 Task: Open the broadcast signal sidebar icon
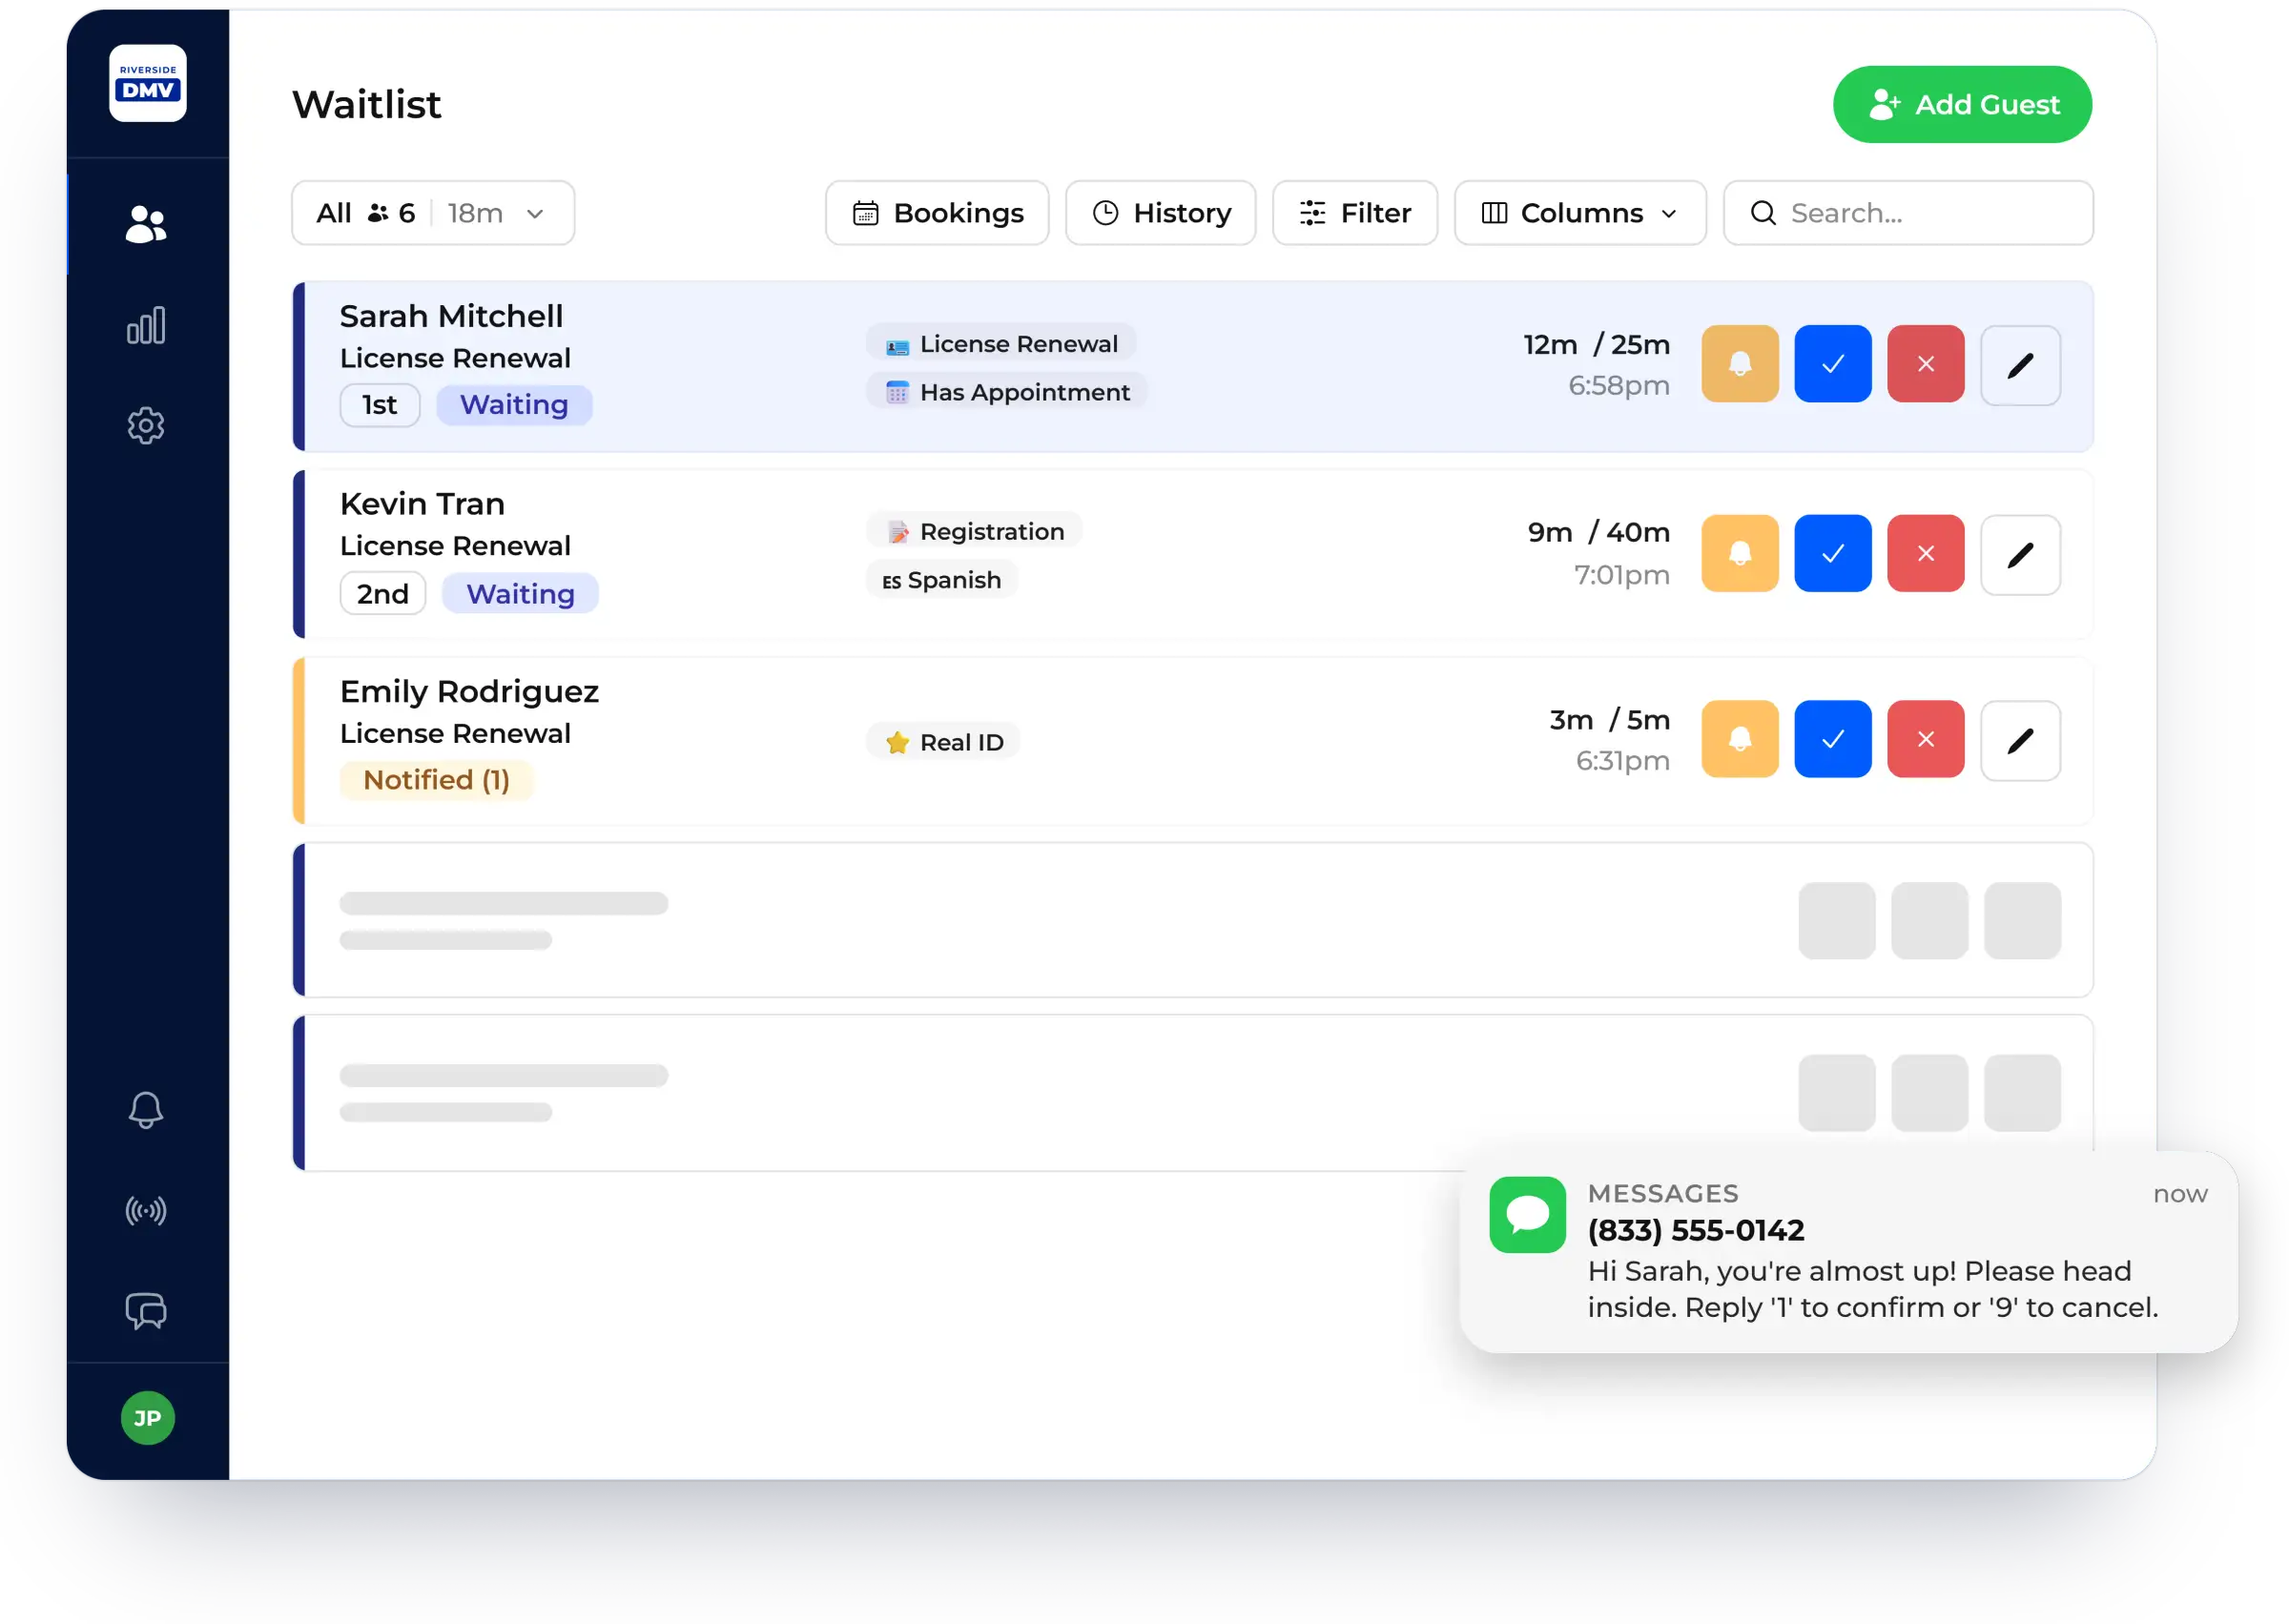pyautogui.click(x=146, y=1211)
